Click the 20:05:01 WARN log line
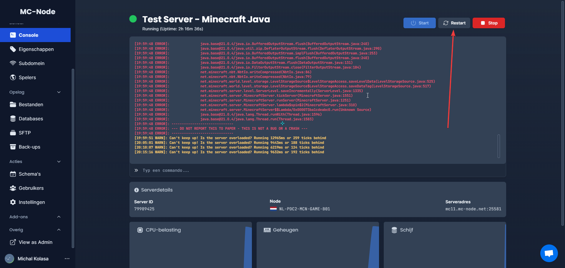The height and width of the screenshot is (268, 565). coord(229,143)
